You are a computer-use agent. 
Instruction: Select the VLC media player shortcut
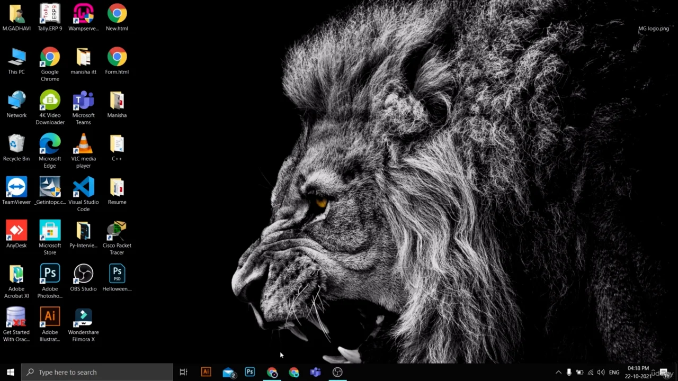[83, 151]
